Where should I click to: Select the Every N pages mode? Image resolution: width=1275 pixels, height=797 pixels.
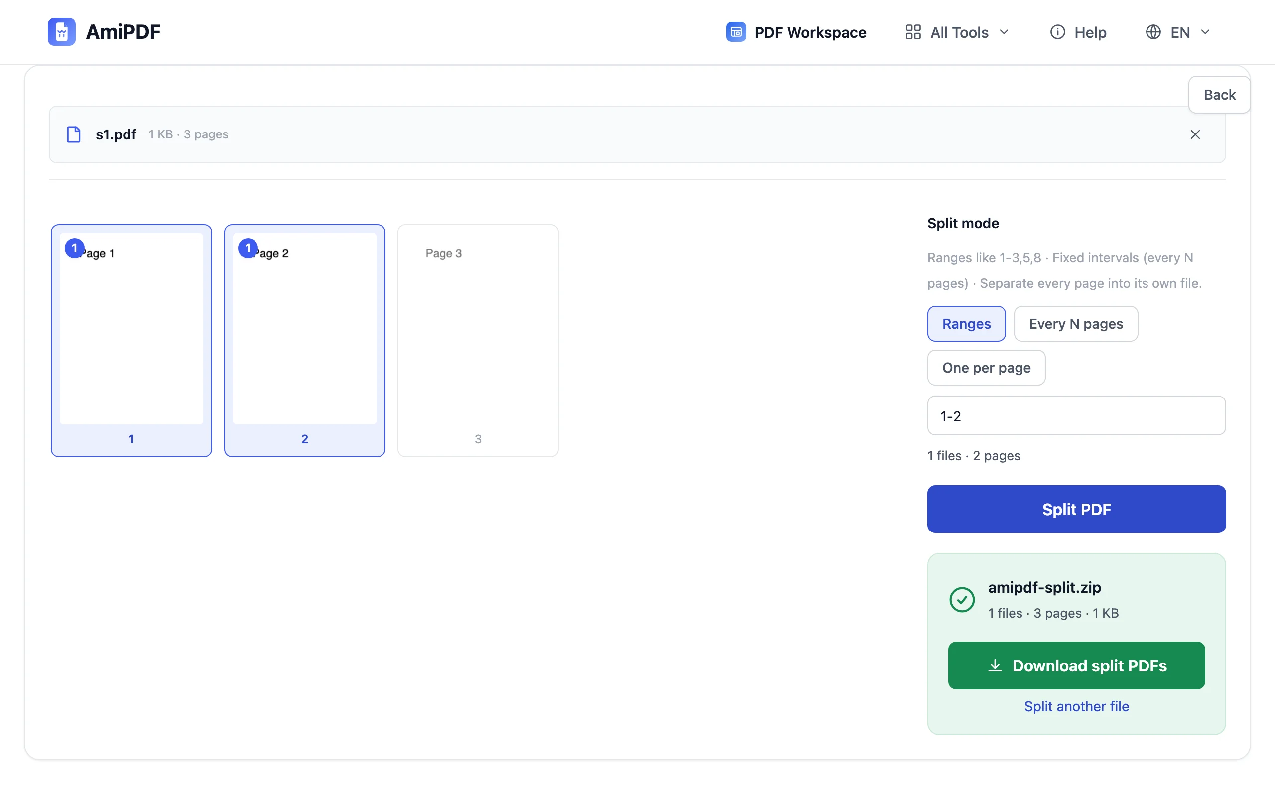pyautogui.click(x=1076, y=324)
